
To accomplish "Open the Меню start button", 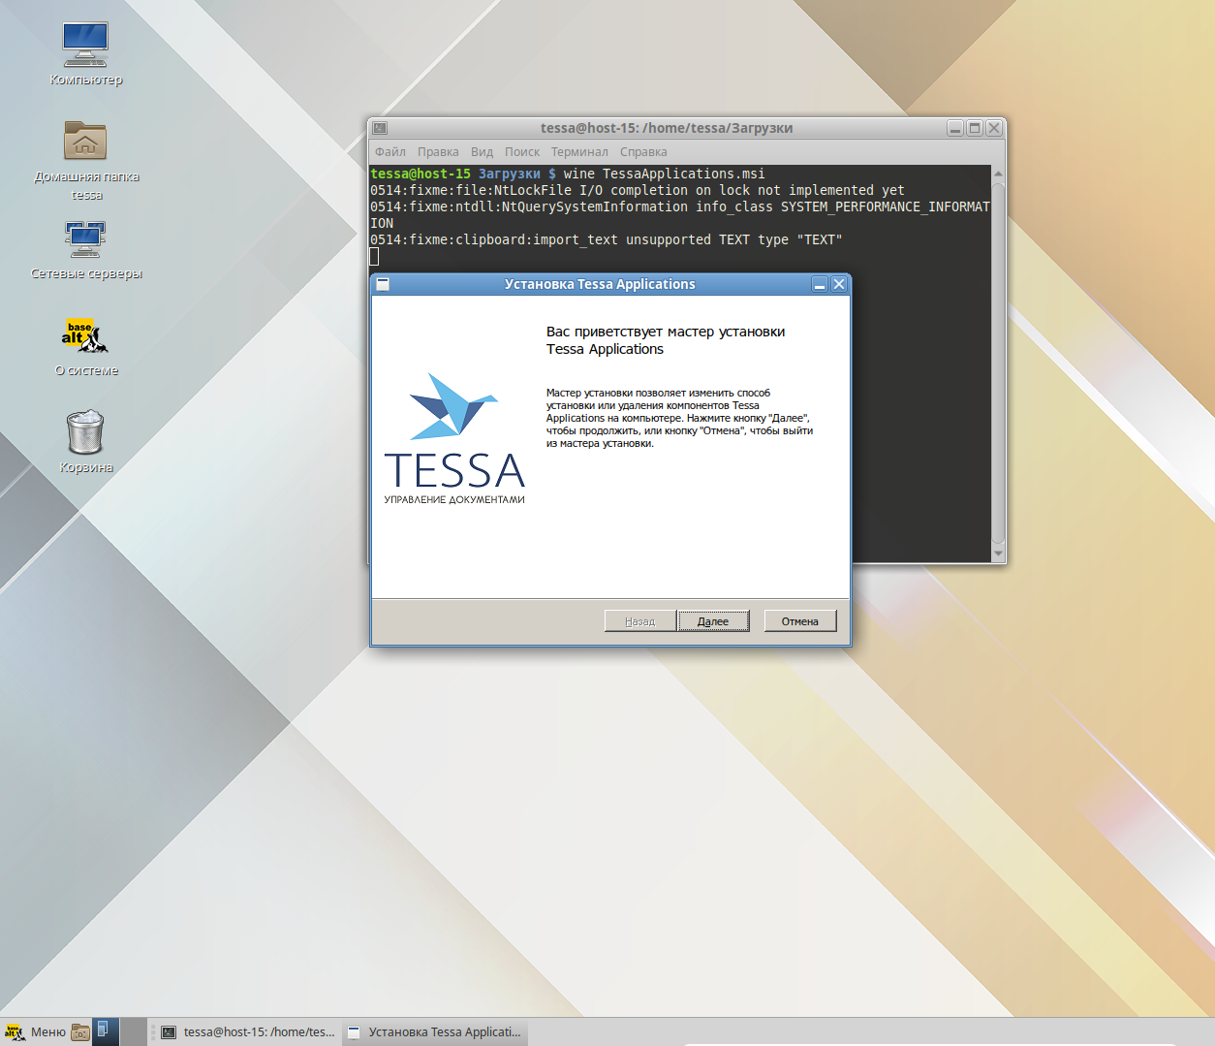I will [36, 1032].
